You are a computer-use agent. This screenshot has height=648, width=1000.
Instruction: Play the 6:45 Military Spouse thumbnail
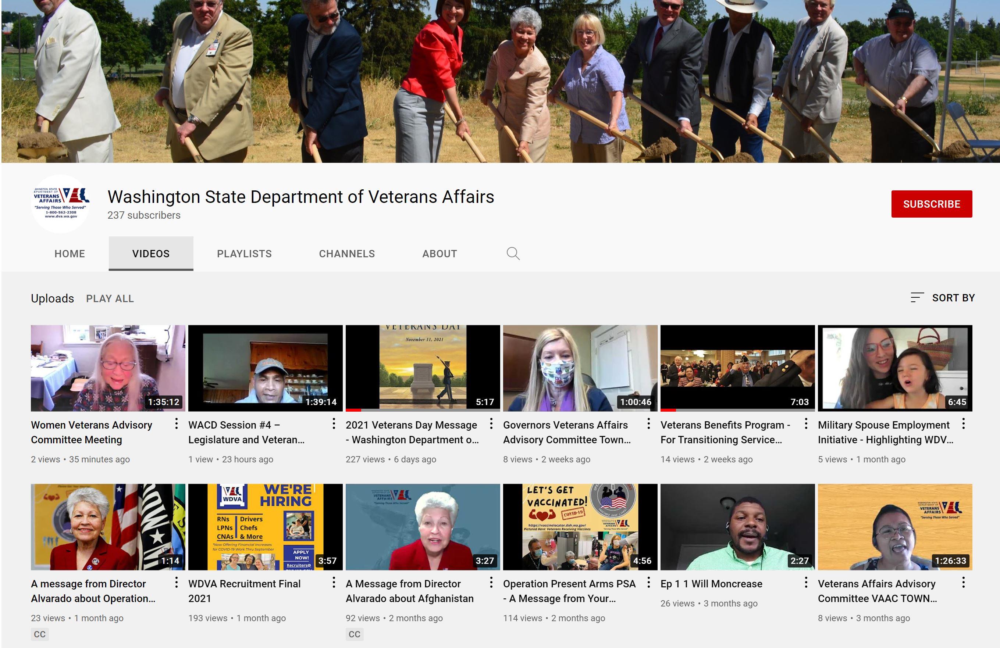(895, 368)
